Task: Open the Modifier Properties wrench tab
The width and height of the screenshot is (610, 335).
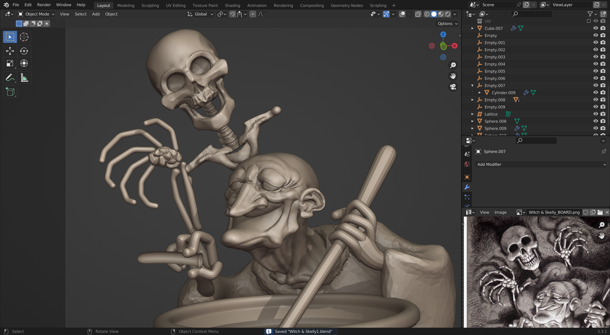Action: pyautogui.click(x=467, y=187)
